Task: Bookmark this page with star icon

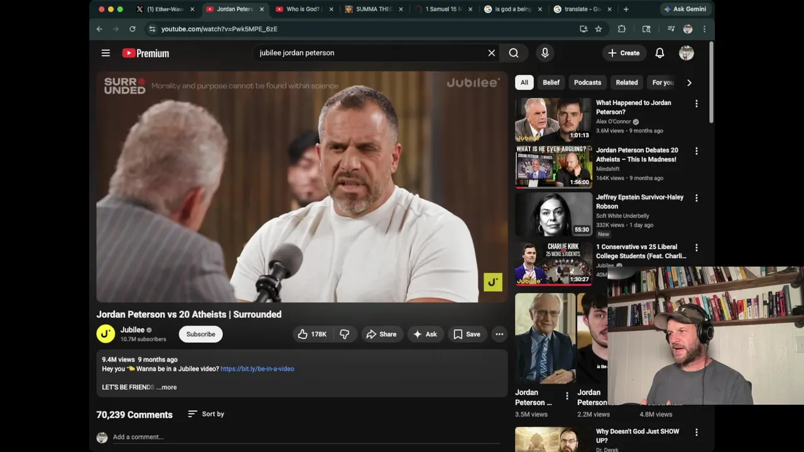Action: (599, 29)
